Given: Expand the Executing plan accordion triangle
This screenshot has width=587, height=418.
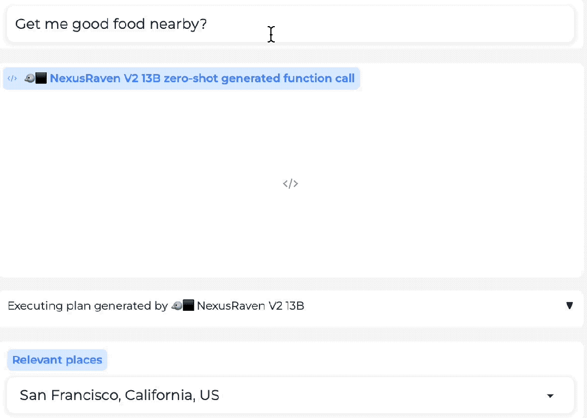Looking at the screenshot, I should point(570,306).
